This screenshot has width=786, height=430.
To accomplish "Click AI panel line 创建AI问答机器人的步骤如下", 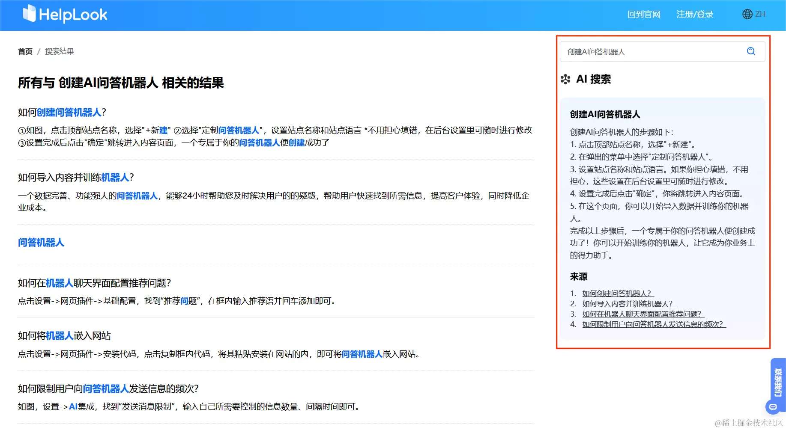I will pyautogui.click(x=622, y=132).
